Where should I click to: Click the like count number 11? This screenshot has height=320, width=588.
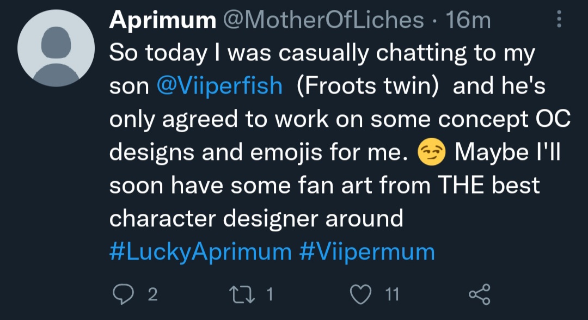click(x=392, y=294)
